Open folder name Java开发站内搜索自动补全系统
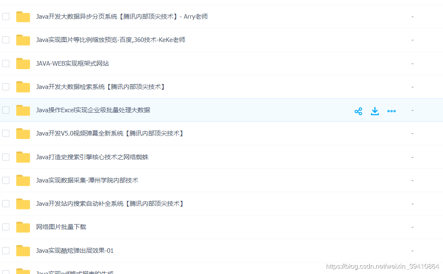 111,204
